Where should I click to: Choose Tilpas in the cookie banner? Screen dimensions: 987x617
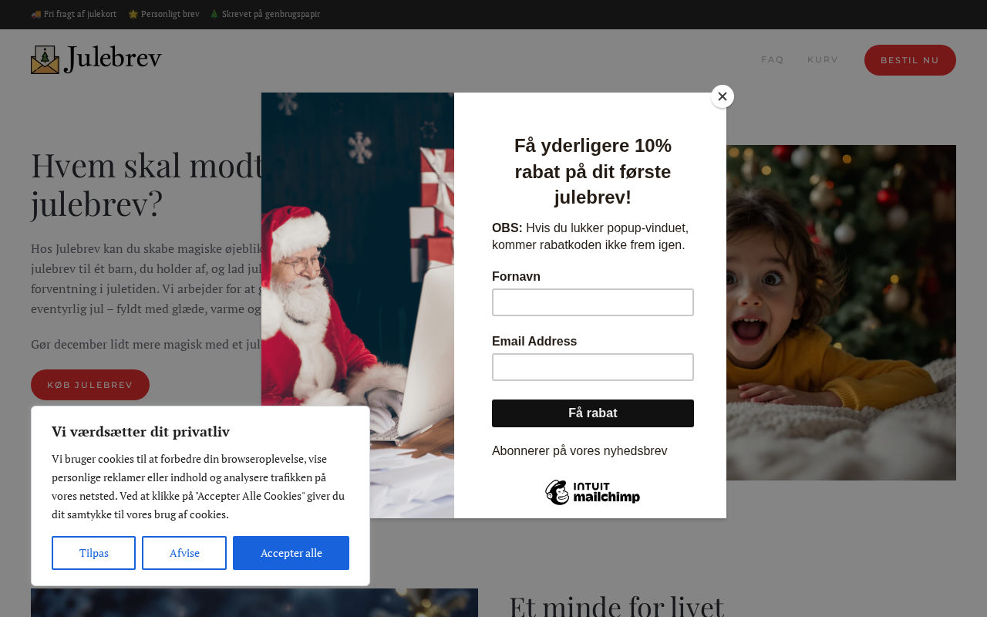(94, 553)
